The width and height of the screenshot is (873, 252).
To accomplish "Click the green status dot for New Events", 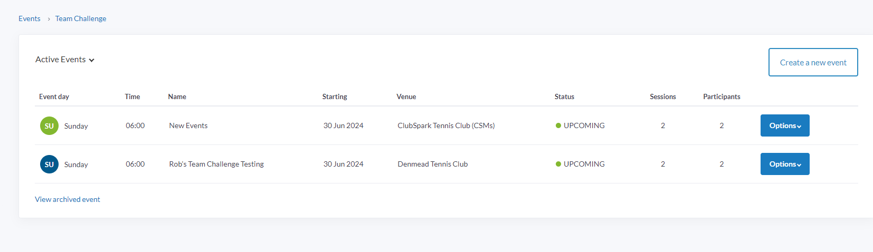I will point(558,125).
